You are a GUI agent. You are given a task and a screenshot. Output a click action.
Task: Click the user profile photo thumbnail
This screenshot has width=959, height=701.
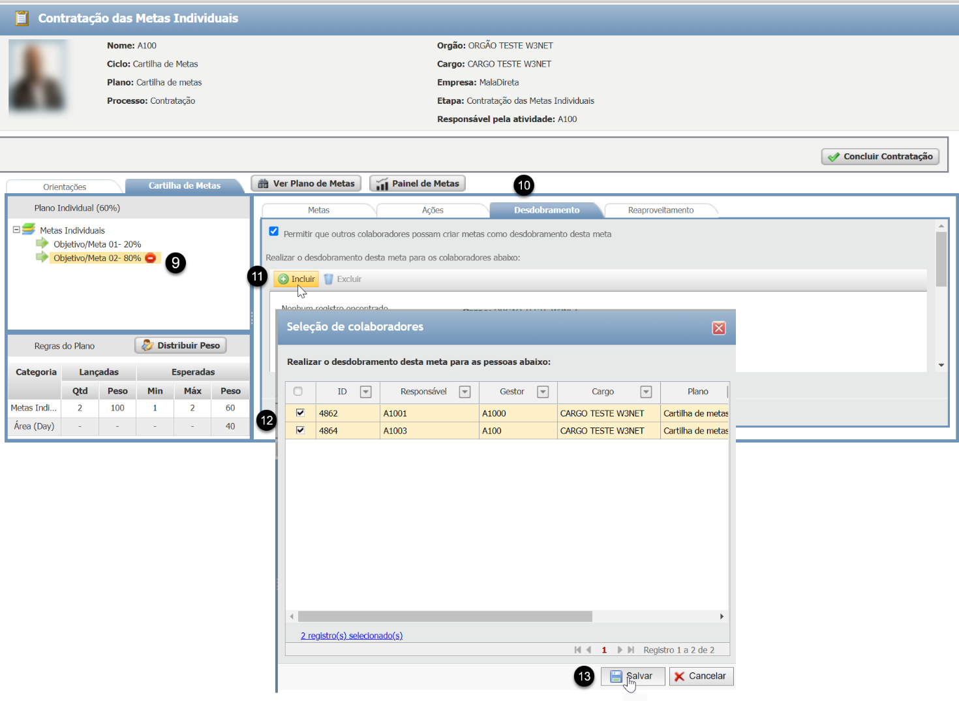tap(38, 76)
